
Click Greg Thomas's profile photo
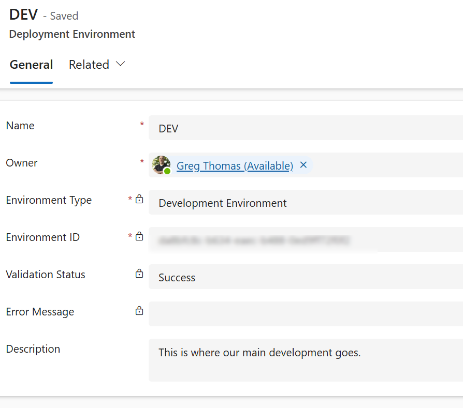point(161,164)
